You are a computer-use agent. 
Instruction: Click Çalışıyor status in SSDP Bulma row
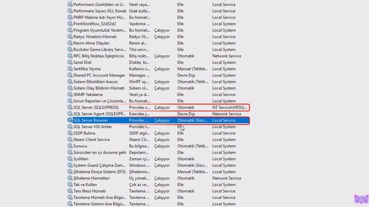pyautogui.click(x=162, y=133)
